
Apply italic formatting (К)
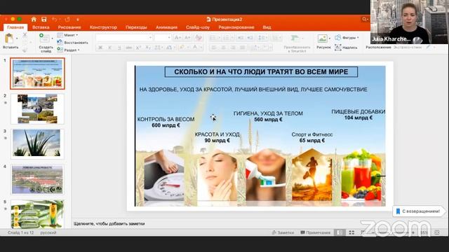click(109, 48)
